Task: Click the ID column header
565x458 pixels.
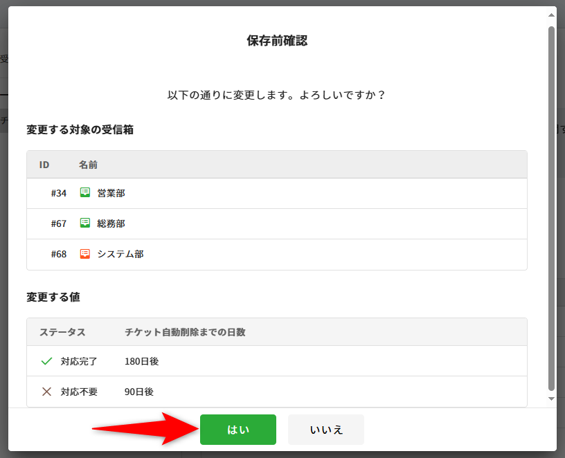Action: click(x=44, y=165)
